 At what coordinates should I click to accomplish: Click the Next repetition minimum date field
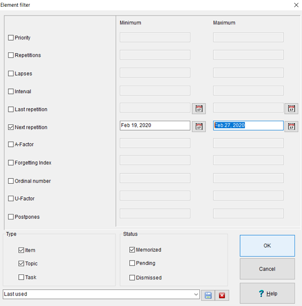tap(155, 126)
